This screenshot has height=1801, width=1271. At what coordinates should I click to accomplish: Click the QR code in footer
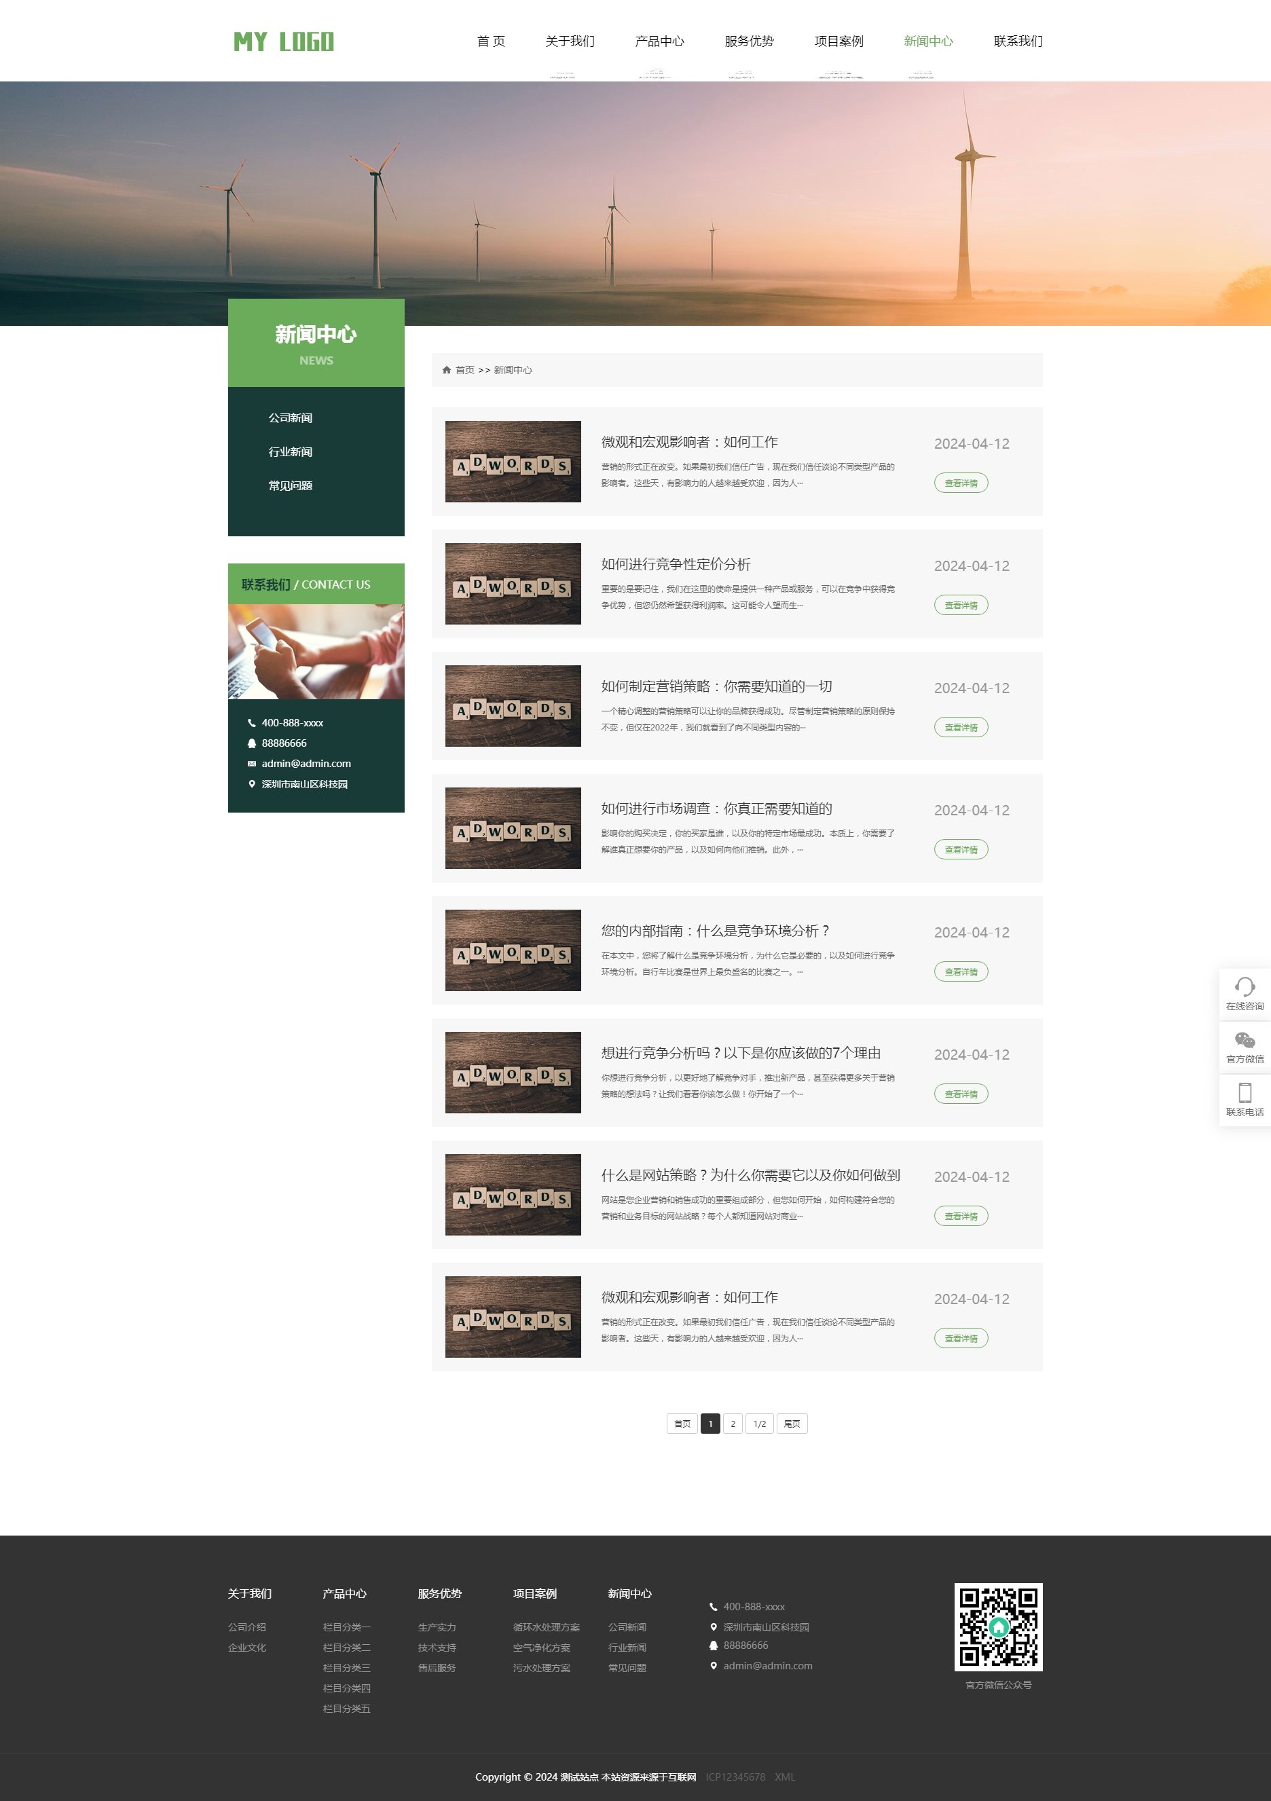tap(998, 1626)
